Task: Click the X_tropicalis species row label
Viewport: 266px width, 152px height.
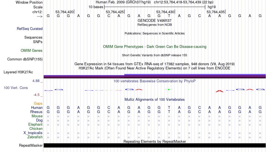Action: tap(33, 133)
